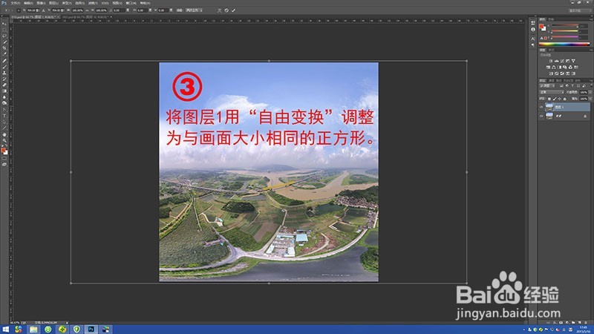Toggle lock transparent pixels
Image resolution: width=594 pixels, height=334 pixels.
pyautogui.click(x=549, y=99)
